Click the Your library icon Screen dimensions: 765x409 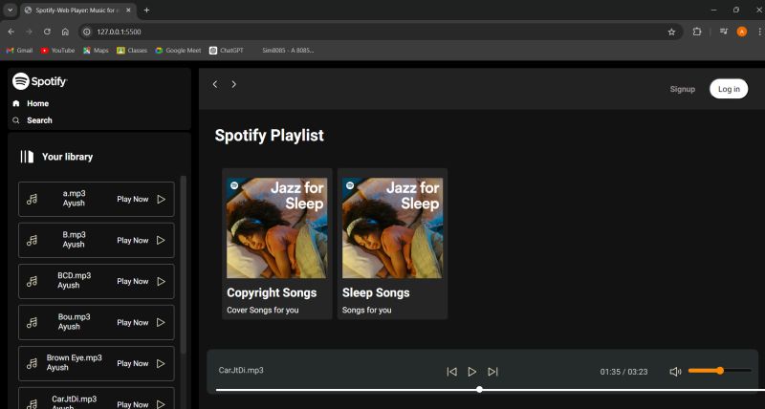click(x=27, y=157)
